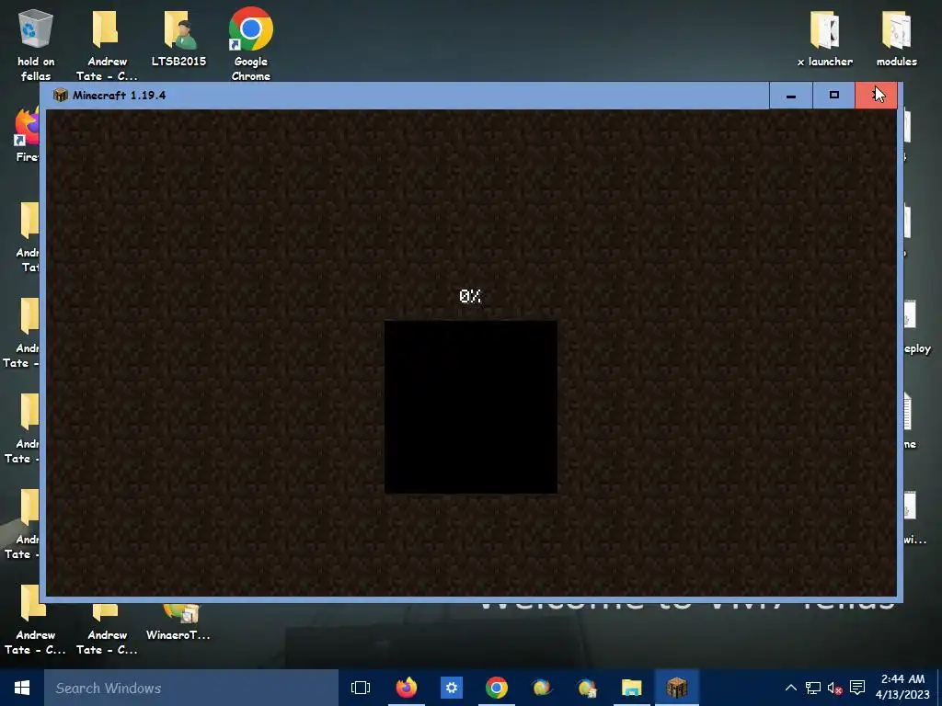The height and width of the screenshot is (706, 942).
Task: Select Andrew Tate folder next to WinaeroTweaker shortcut
Action: coord(107,629)
